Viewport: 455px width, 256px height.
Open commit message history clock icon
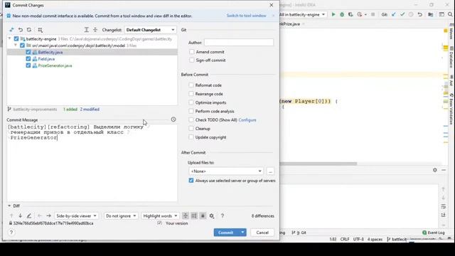pyautogui.click(x=173, y=119)
